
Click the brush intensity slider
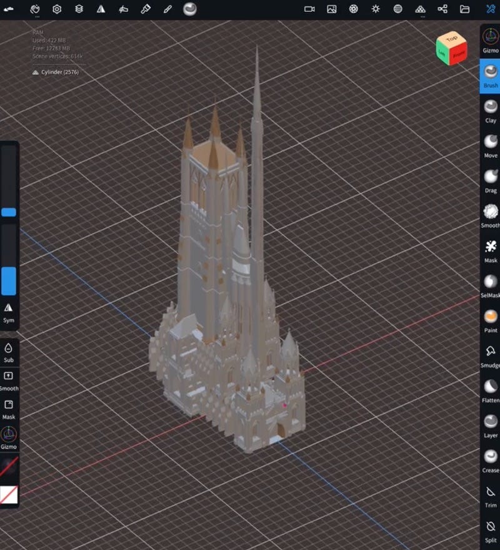pos(8,260)
